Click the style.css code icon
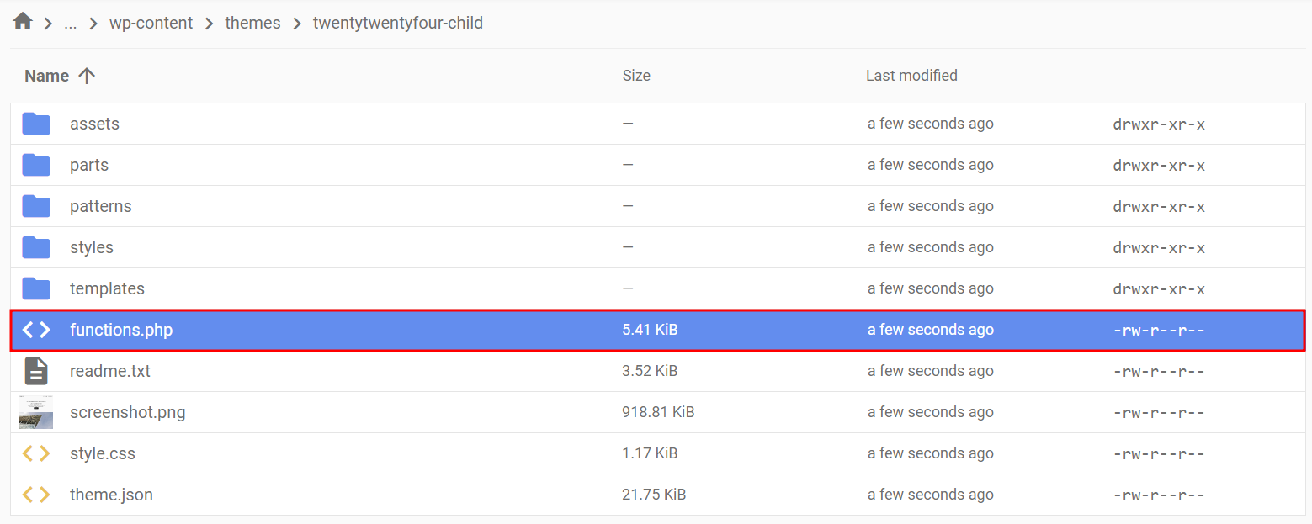This screenshot has width=1312, height=524. (36, 453)
